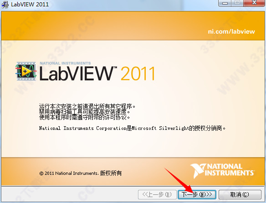Click the Microsoft Silverlight distributor notice

133,128
